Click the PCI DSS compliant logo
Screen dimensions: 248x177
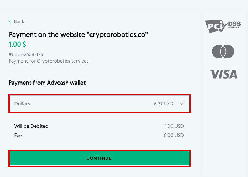[x=223, y=26]
